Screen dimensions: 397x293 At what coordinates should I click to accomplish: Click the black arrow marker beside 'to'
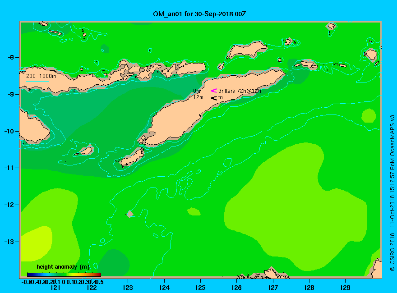click(214, 98)
